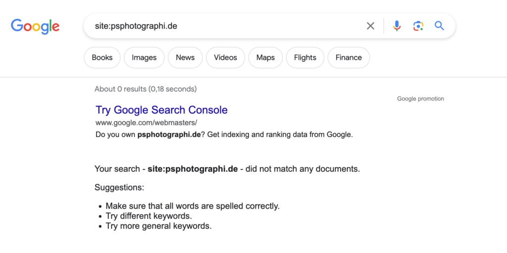The height and width of the screenshot is (253, 507).
Task: Switch to the Images filter
Action: click(x=144, y=58)
